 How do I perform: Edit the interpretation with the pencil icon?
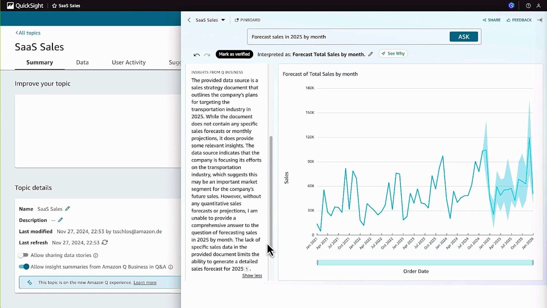(x=371, y=54)
